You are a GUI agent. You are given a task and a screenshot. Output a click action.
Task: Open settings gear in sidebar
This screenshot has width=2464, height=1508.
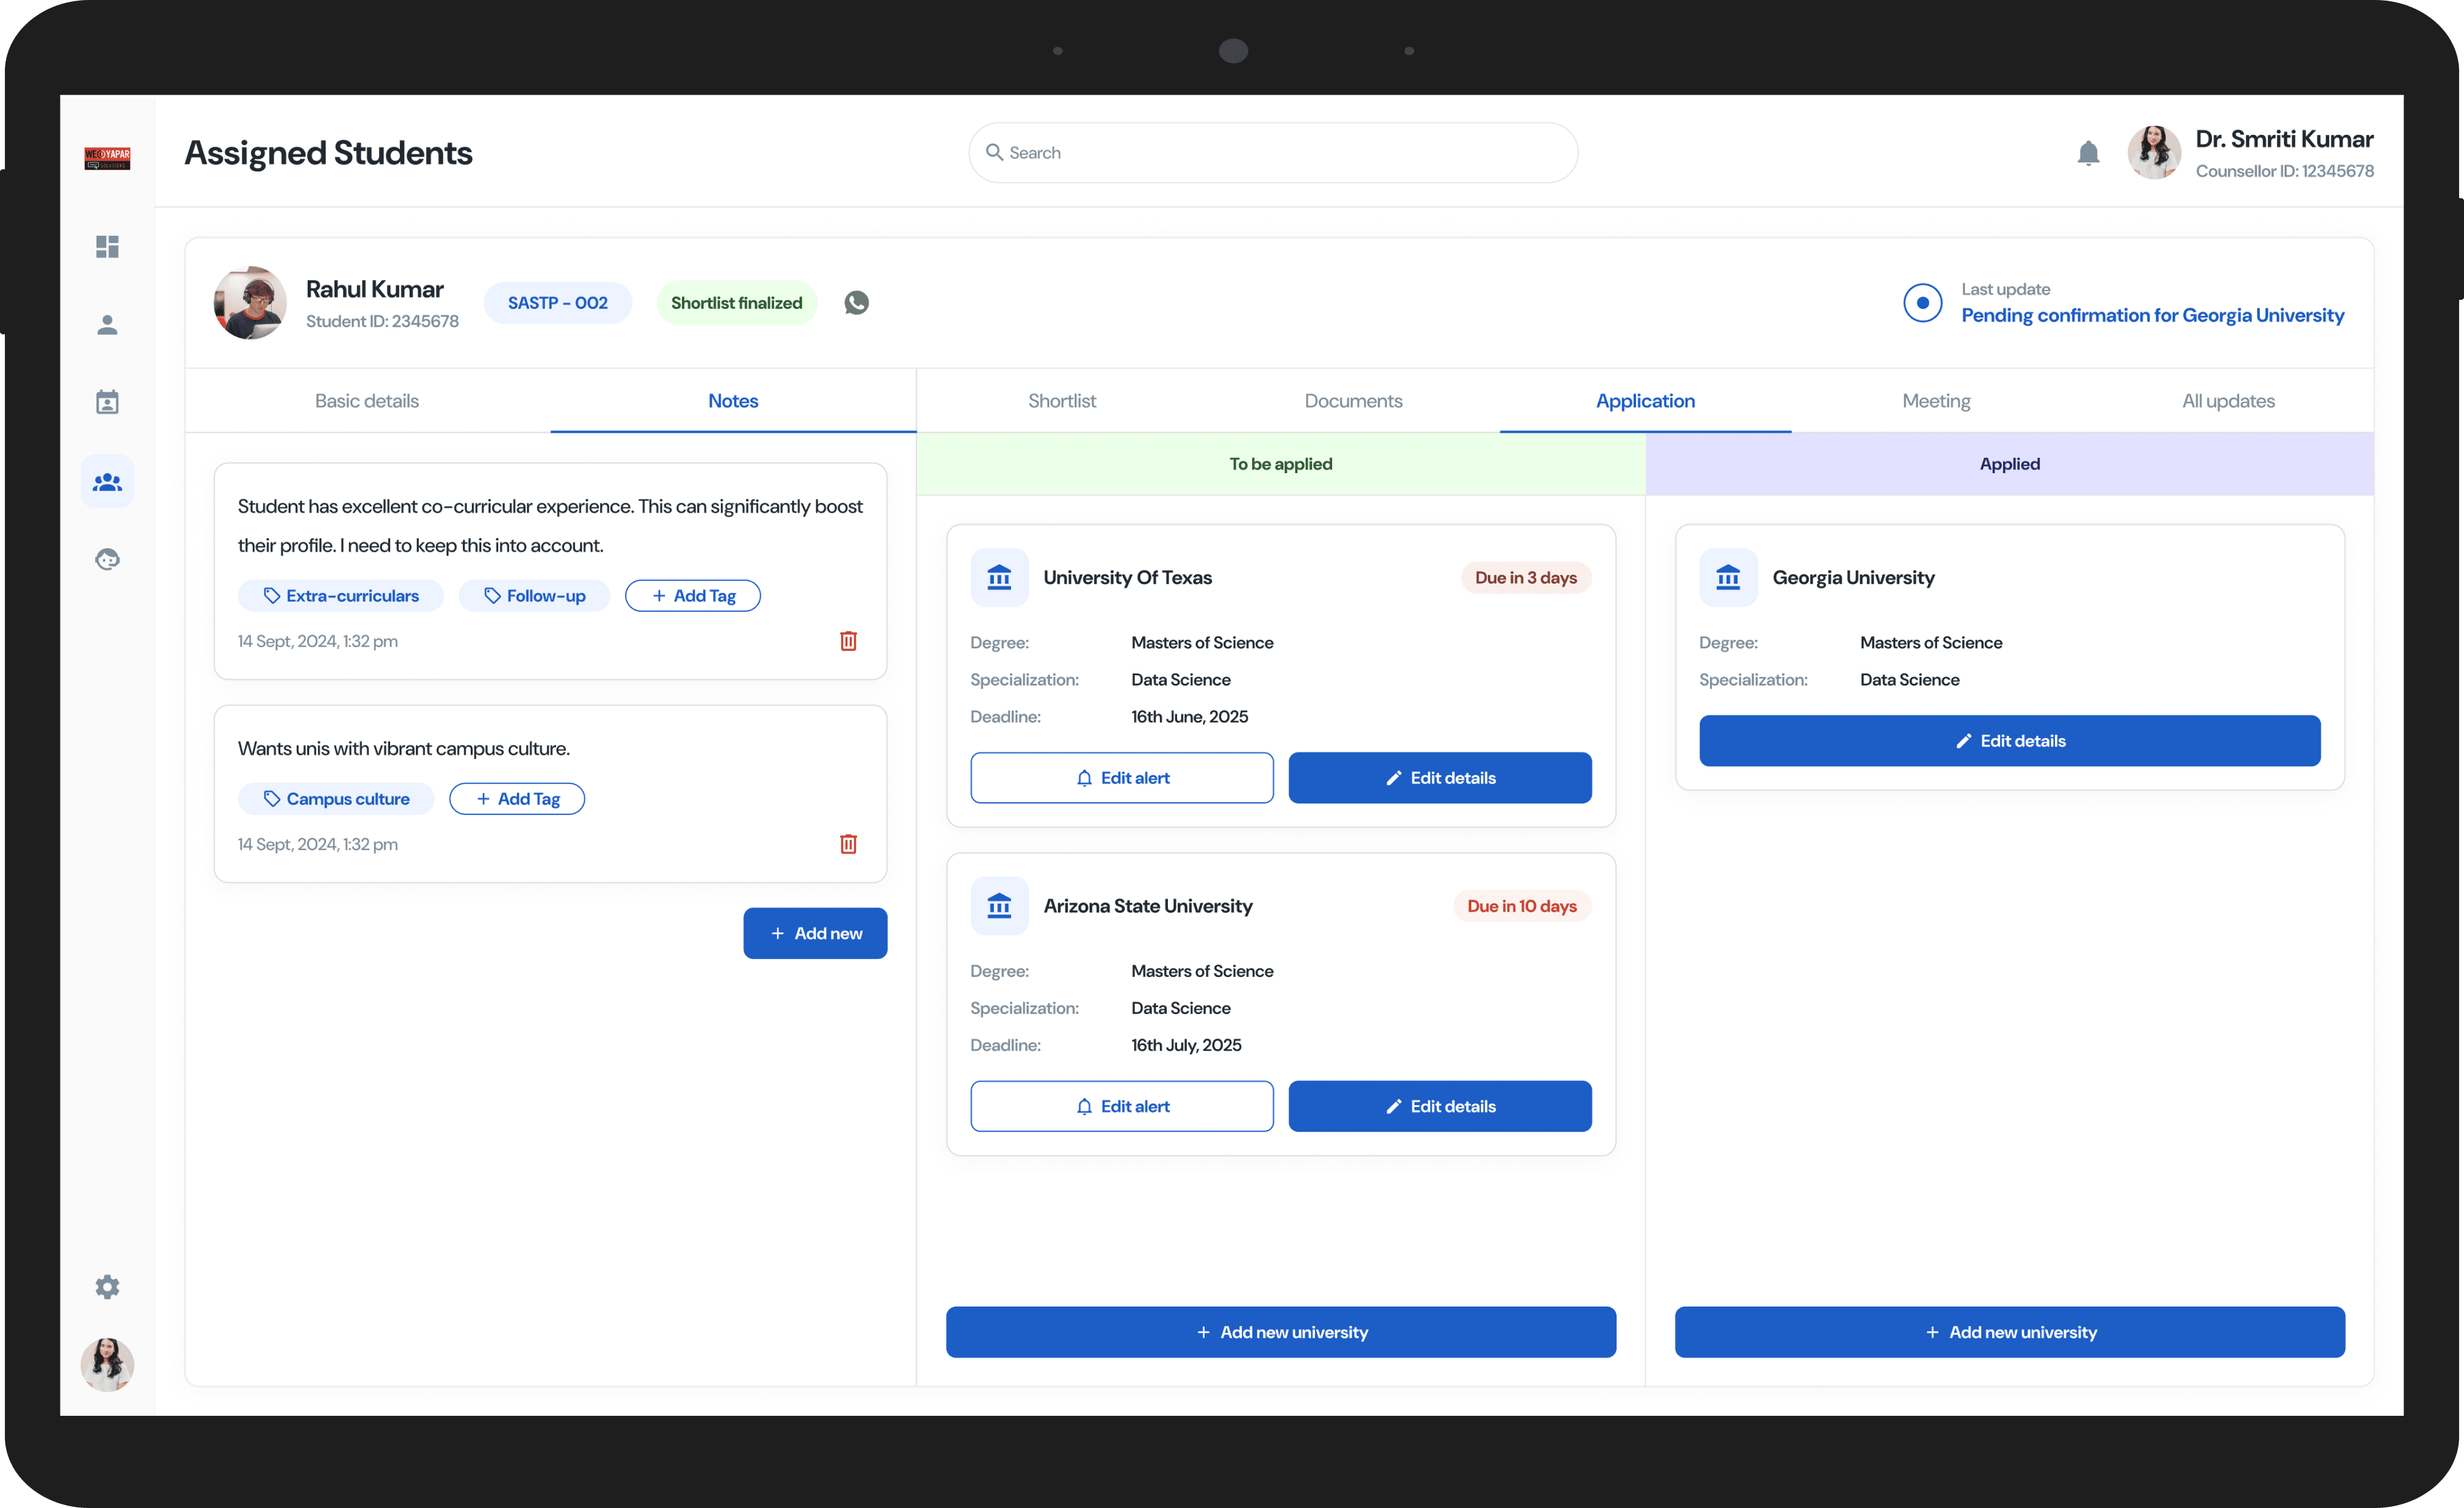[x=107, y=1287]
